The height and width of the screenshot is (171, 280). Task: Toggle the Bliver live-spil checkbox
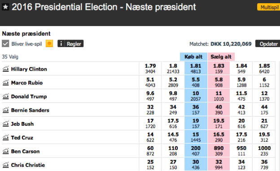point(5,44)
